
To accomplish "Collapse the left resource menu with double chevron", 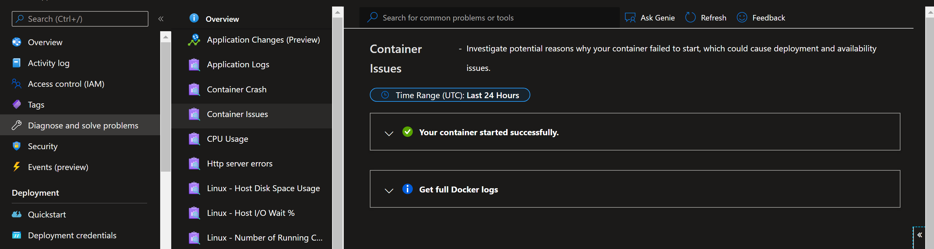I will (161, 19).
